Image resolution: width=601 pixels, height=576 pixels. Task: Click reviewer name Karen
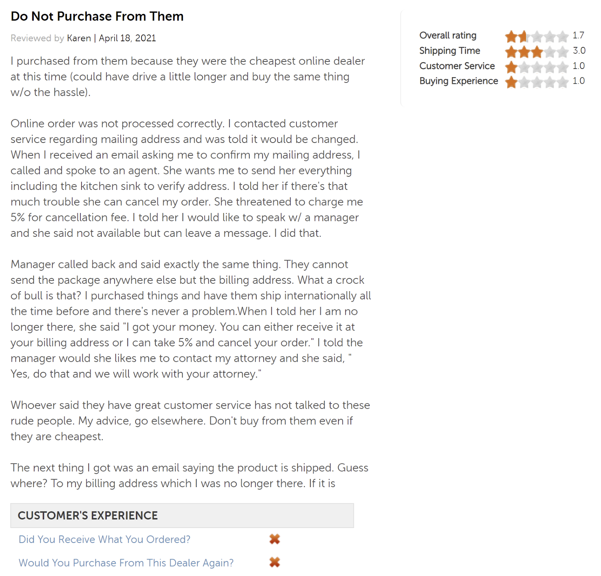click(79, 38)
